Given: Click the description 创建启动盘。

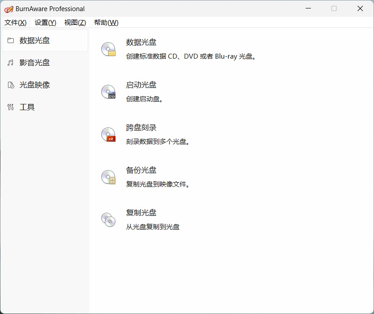Looking at the screenshot, I should [144, 99].
